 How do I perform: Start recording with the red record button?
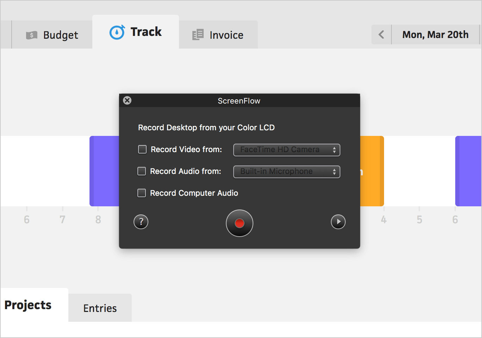coord(240,223)
